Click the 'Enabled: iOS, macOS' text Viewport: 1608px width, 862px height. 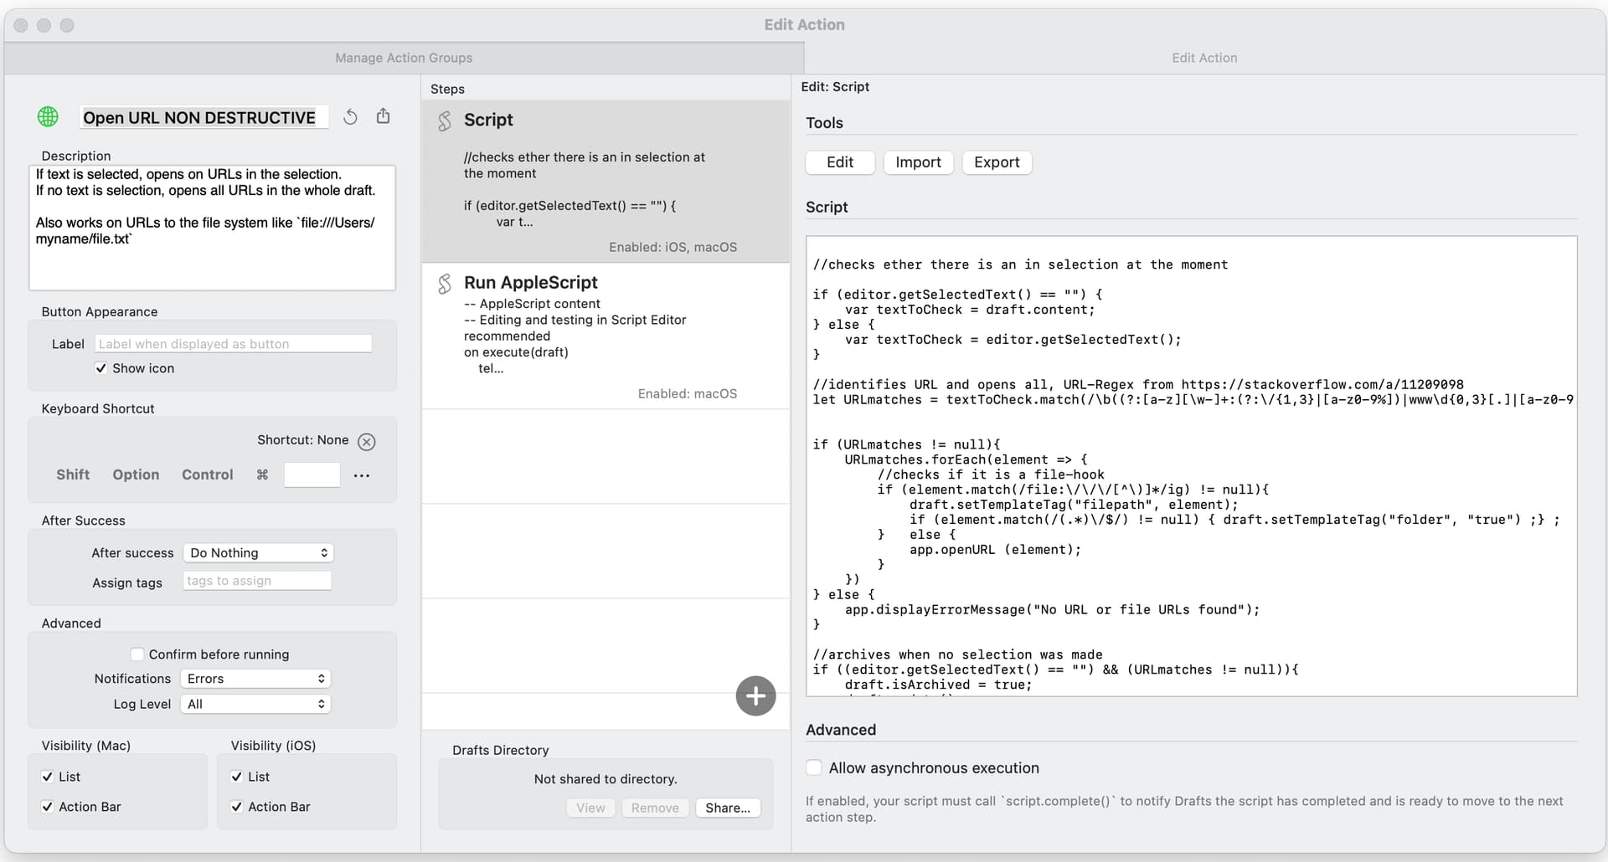pos(673,247)
